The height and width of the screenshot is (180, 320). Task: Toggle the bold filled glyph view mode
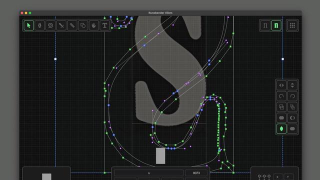click(x=276, y=25)
